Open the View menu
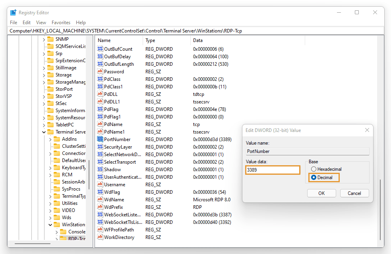Image resolution: width=391 pixels, height=254 pixels. [41, 23]
